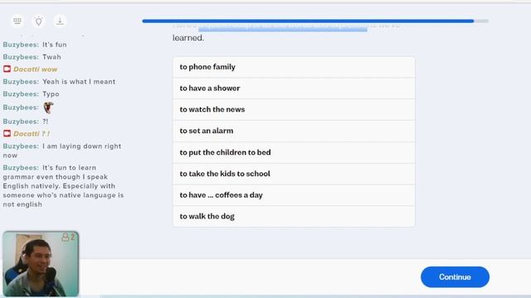Click the red icon beside 'Dacatti wow'
The image size is (531, 298).
(x=7, y=70)
